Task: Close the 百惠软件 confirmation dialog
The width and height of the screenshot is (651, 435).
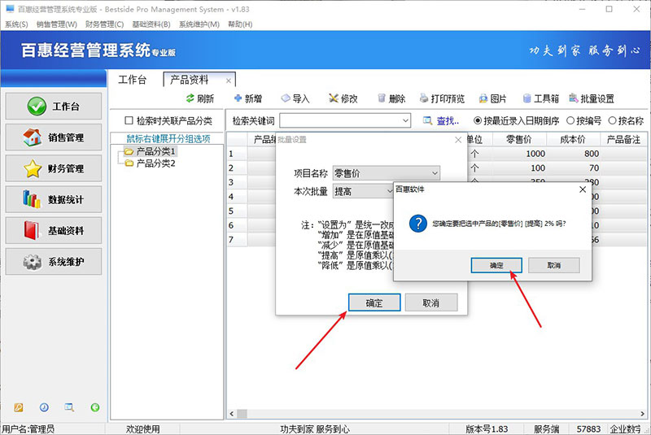Action: tap(583, 189)
